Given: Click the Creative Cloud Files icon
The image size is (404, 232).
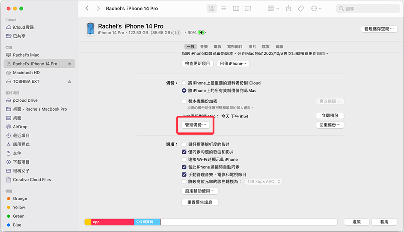Looking at the screenshot, I should click(x=9, y=179).
